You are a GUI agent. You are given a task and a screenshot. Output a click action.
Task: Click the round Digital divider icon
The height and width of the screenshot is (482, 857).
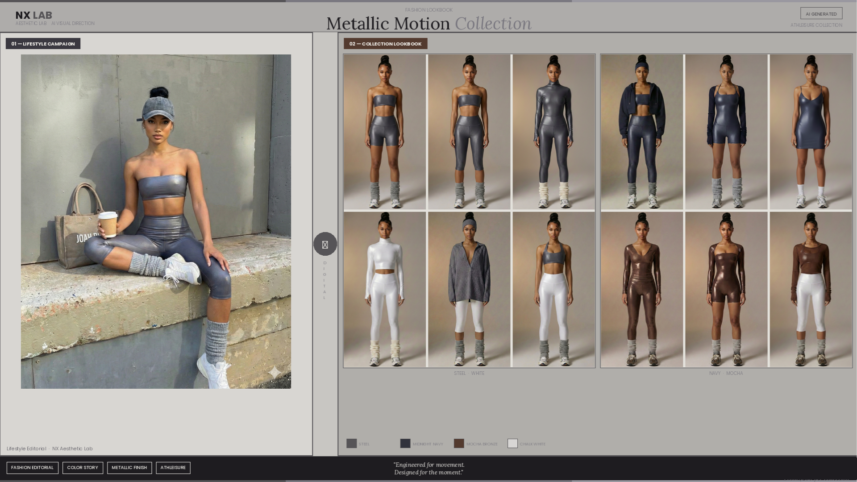325,244
